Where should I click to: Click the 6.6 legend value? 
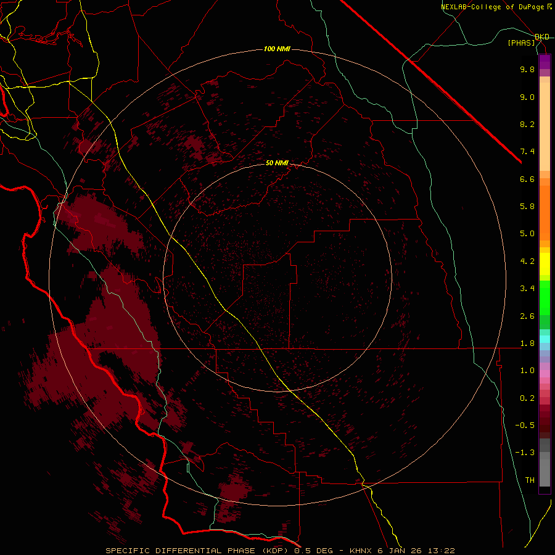coord(527,179)
